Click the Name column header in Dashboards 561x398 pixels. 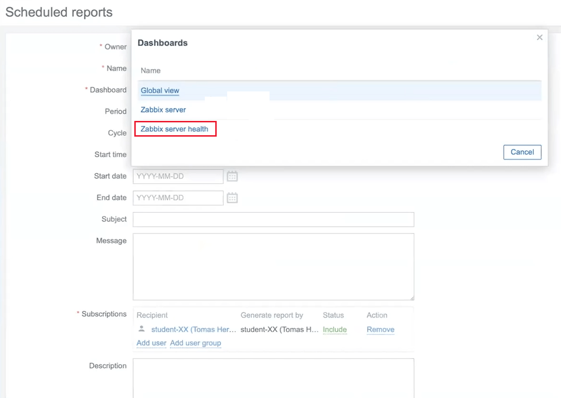coord(150,70)
